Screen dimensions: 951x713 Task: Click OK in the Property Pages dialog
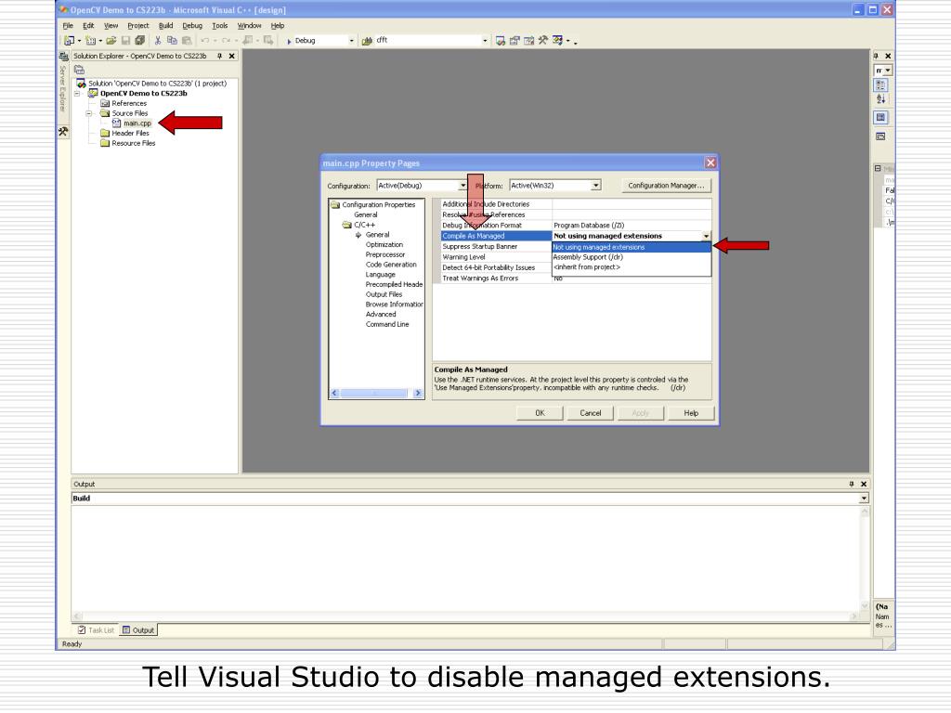tap(540, 413)
